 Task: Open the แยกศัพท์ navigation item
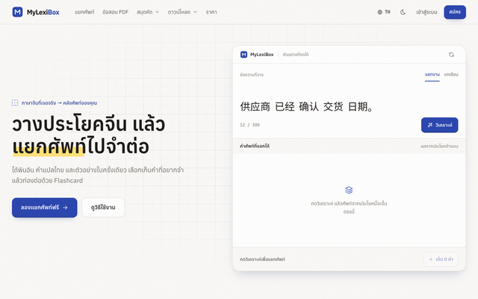click(x=84, y=12)
